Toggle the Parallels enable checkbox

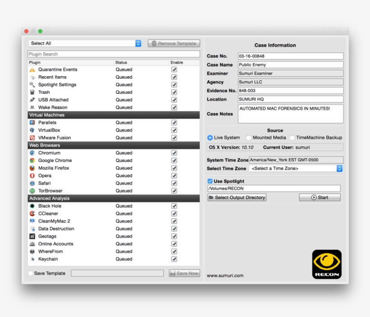(174, 123)
